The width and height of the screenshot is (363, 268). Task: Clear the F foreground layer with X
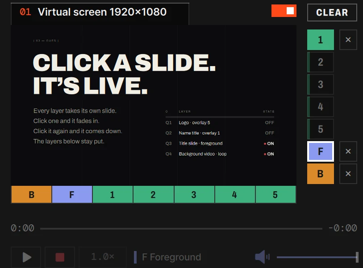coord(348,151)
